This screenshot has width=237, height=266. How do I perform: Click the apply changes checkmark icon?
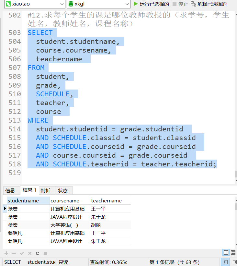pyautogui.click(x=22, y=253)
